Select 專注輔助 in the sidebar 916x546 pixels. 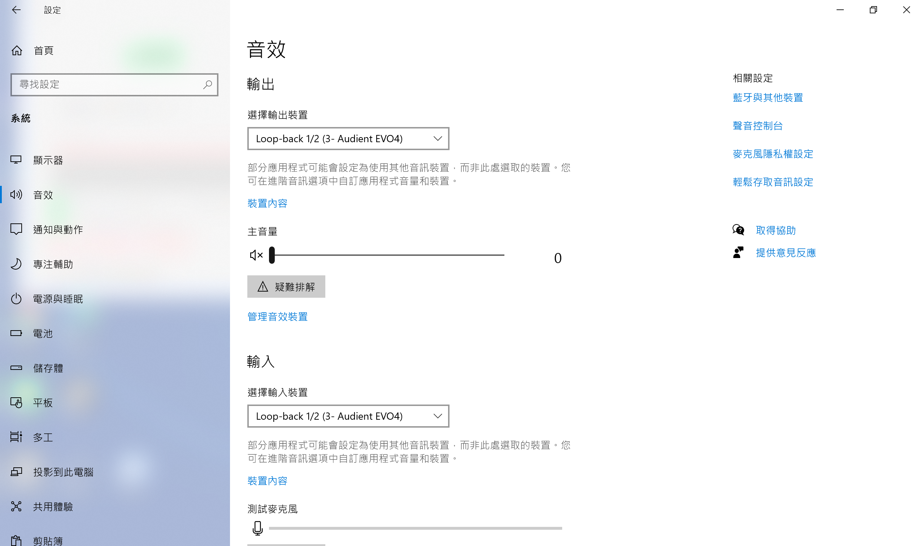tap(115, 264)
